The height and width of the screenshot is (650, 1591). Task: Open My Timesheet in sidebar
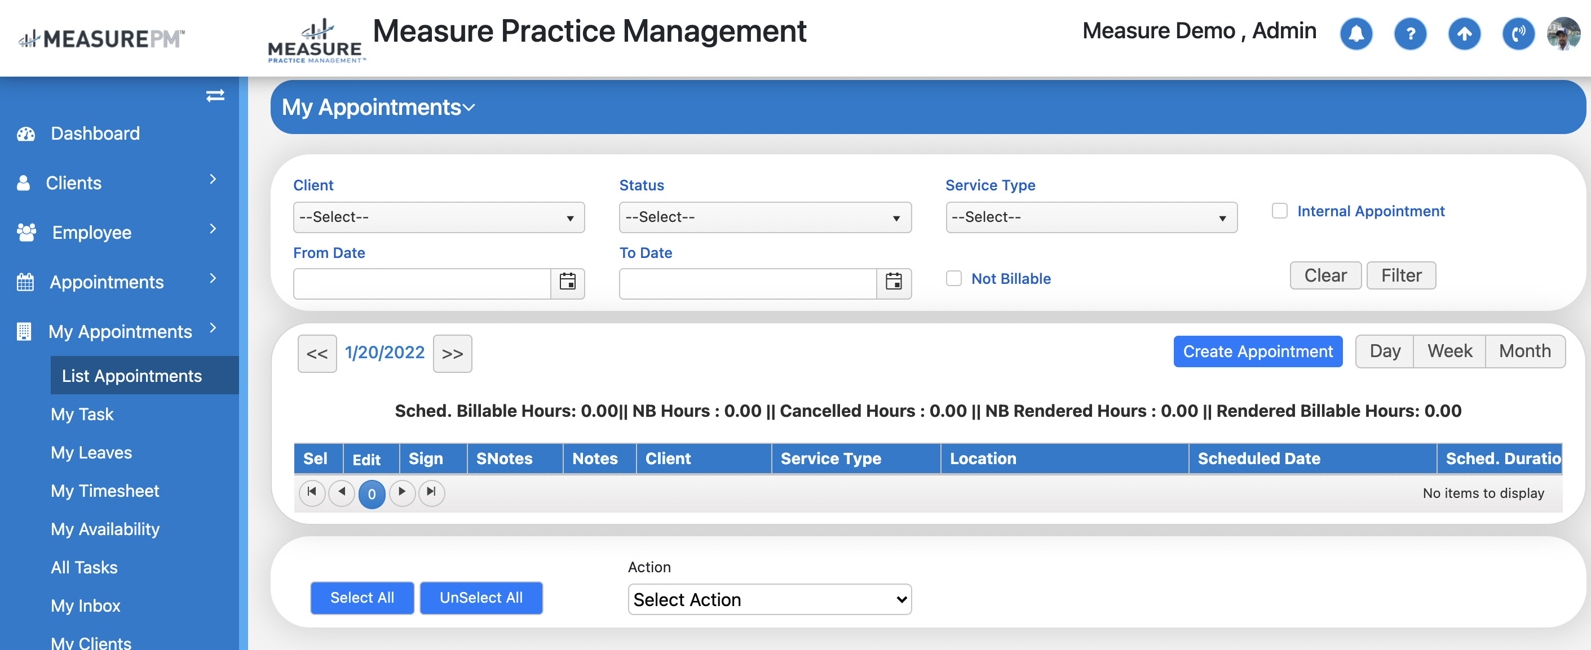pos(104,491)
